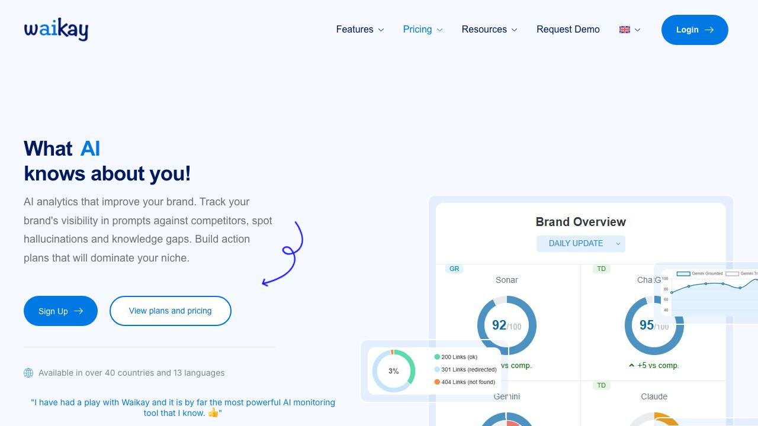Click the Waikay testimonial quote
The height and width of the screenshot is (426, 758).
coord(183,408)
